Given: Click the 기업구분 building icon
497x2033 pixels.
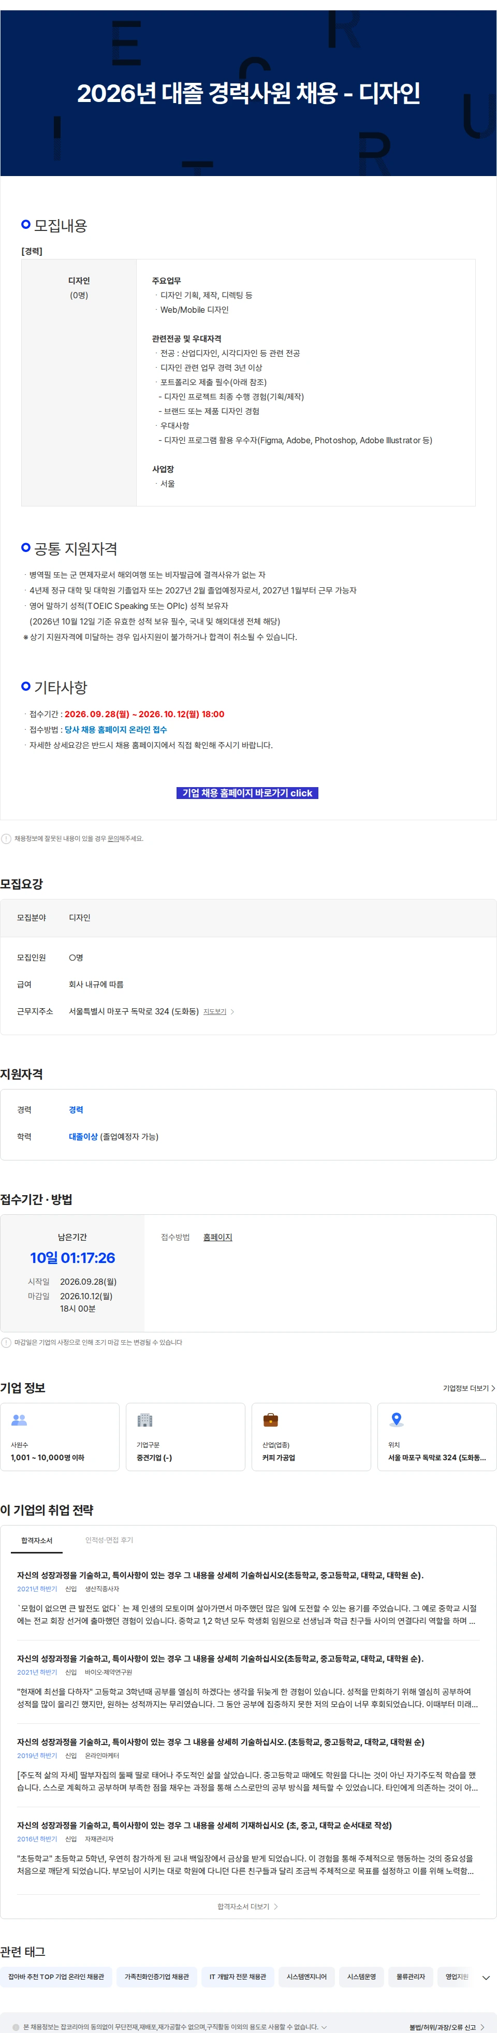Looking at the screenshot, I should click(x=144, y=1419).
